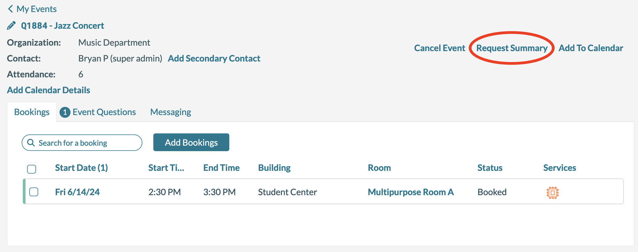
Task: Open the Request Summary link
Action: (512, 48)
